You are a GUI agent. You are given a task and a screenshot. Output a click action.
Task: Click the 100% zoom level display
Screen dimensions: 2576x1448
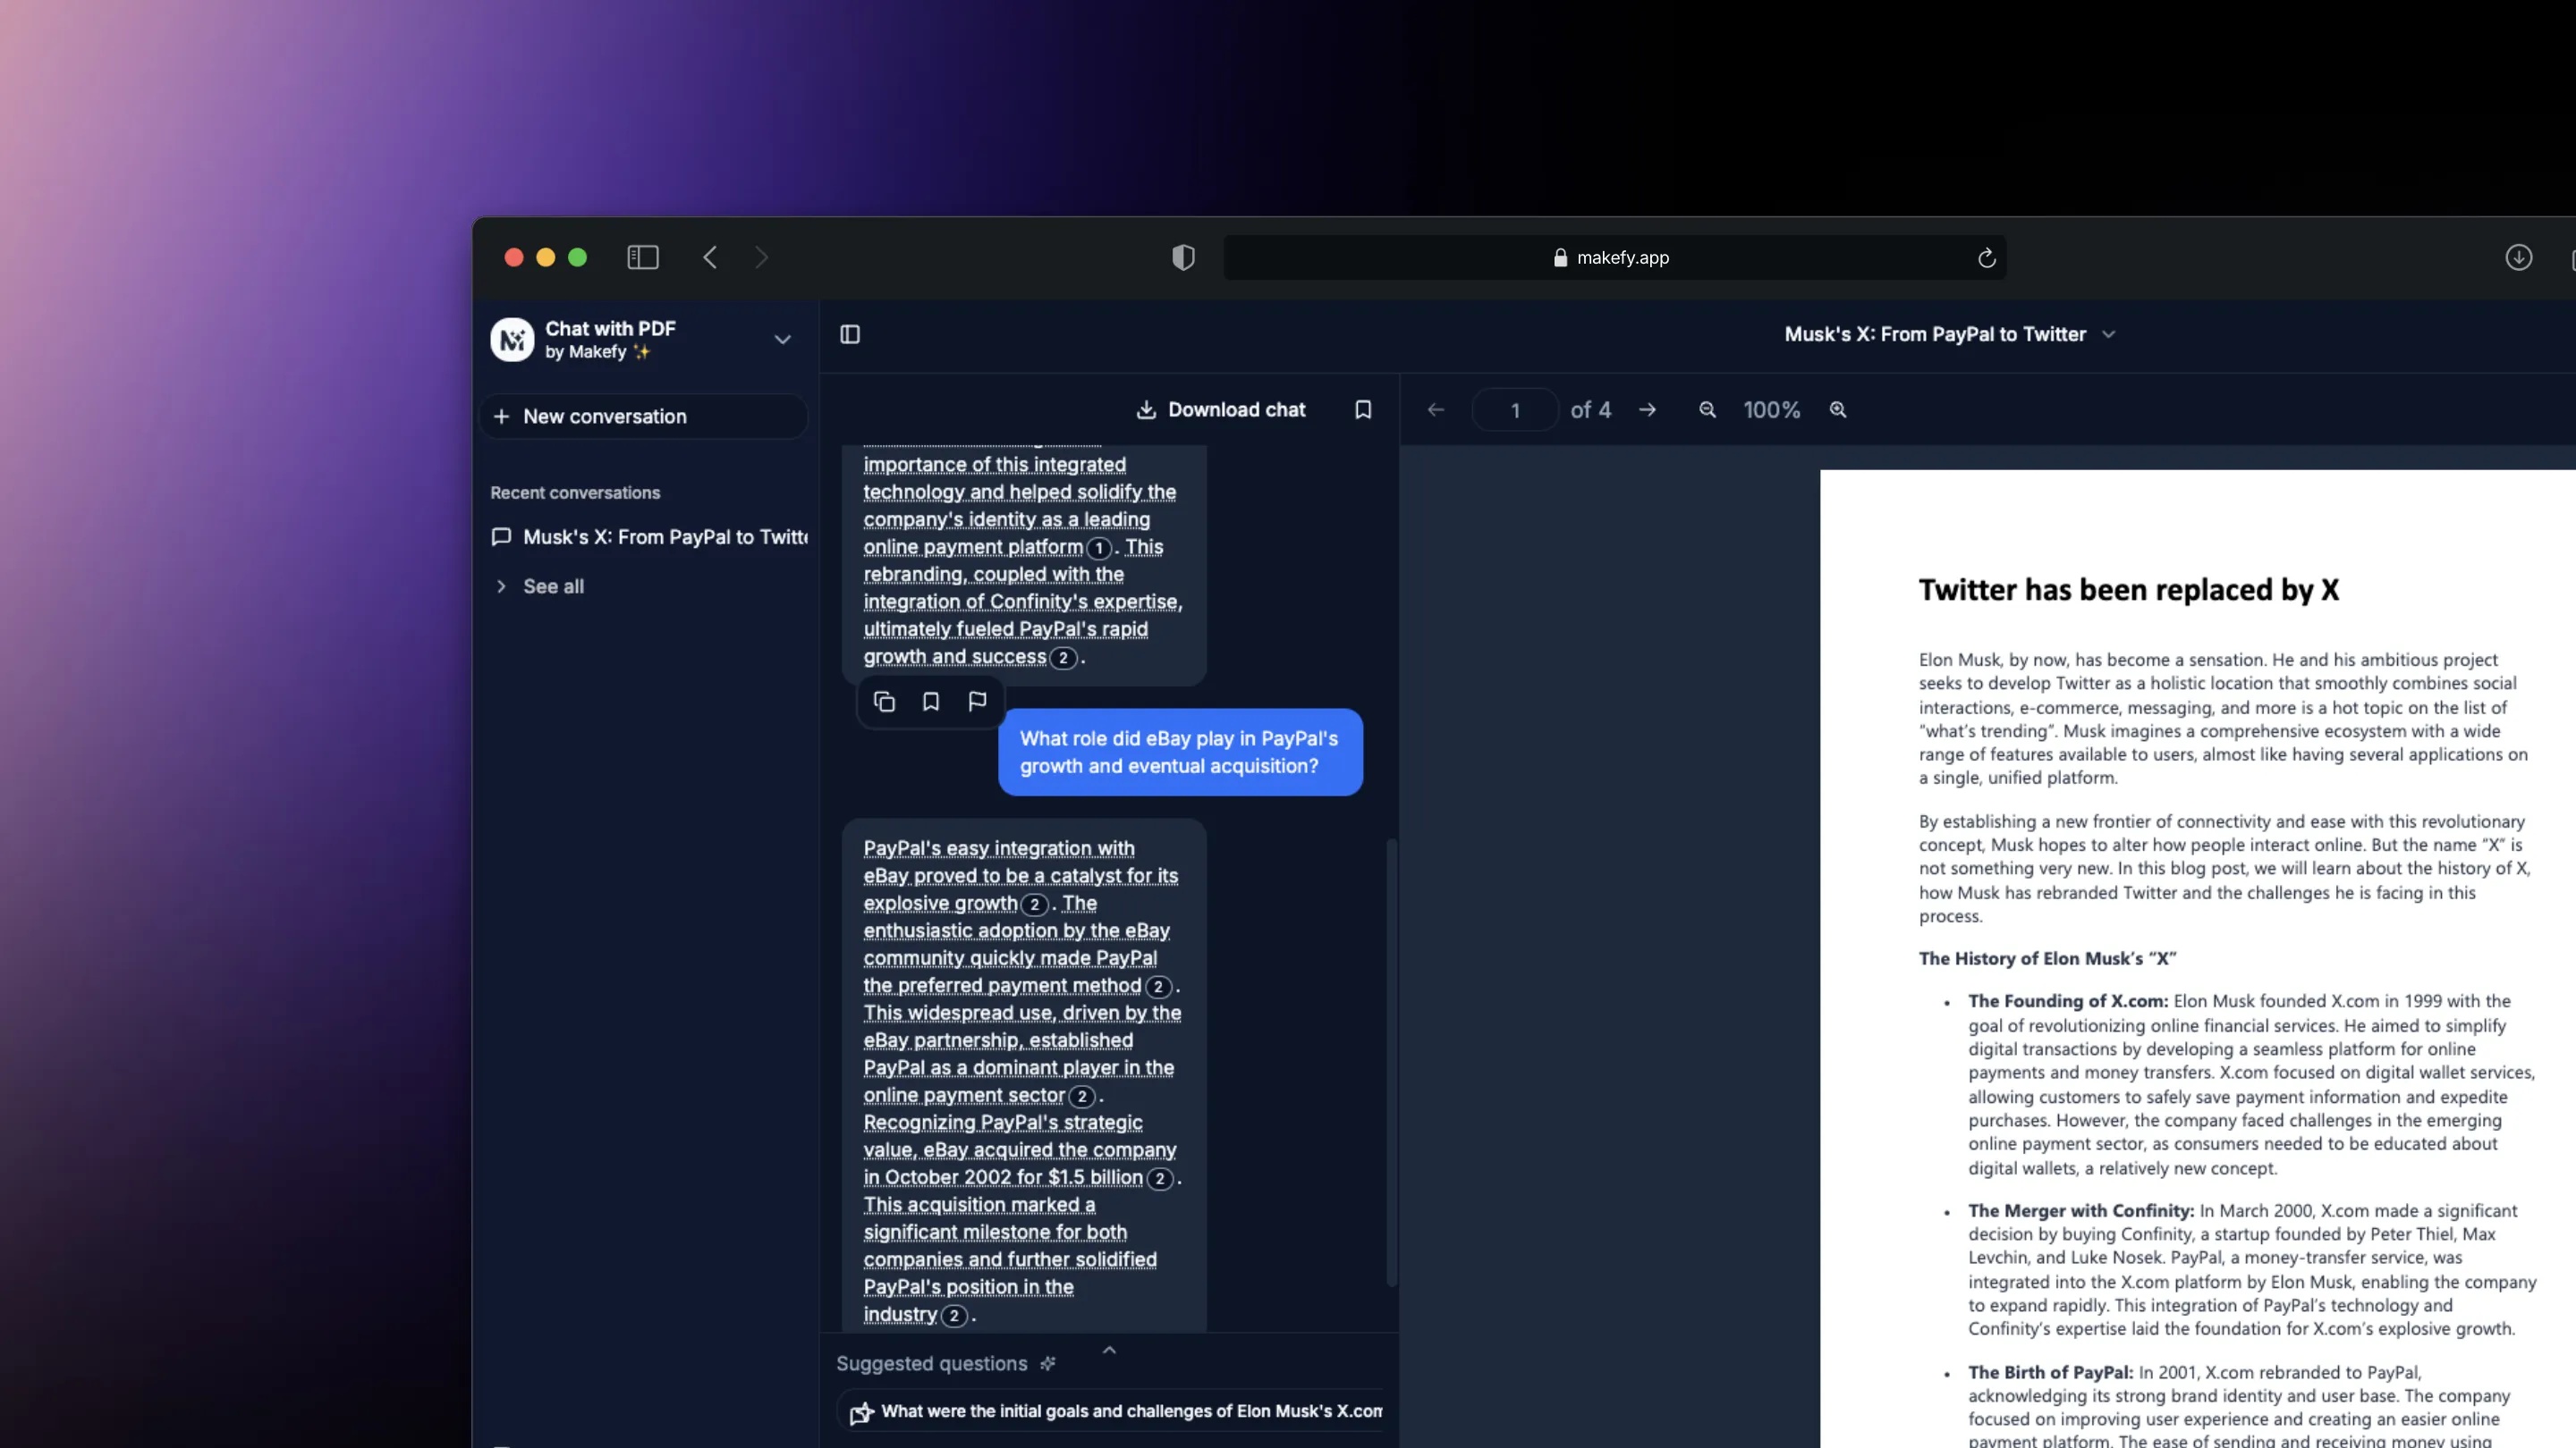pos(1769,408)
